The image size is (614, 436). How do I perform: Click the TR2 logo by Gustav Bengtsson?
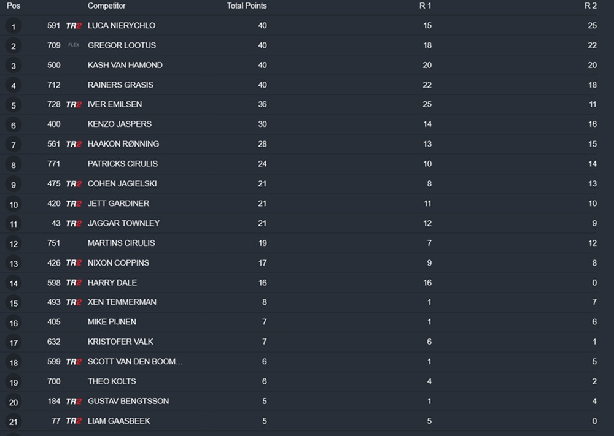pyautogui.click(x=74, y=402)
